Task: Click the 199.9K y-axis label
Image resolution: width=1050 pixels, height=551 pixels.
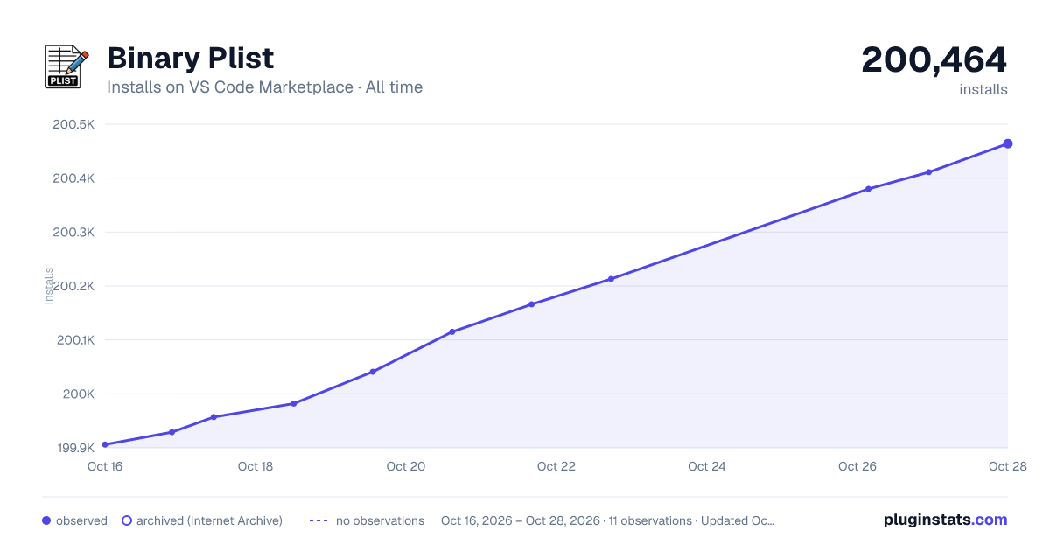Action: tap(74, 448)
